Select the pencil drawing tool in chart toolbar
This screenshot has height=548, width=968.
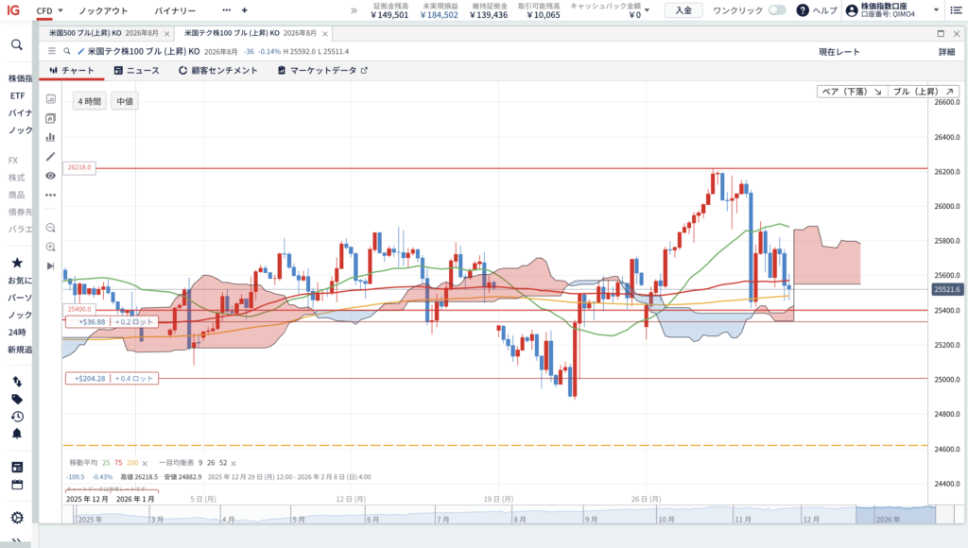click(x=51, y=156)
